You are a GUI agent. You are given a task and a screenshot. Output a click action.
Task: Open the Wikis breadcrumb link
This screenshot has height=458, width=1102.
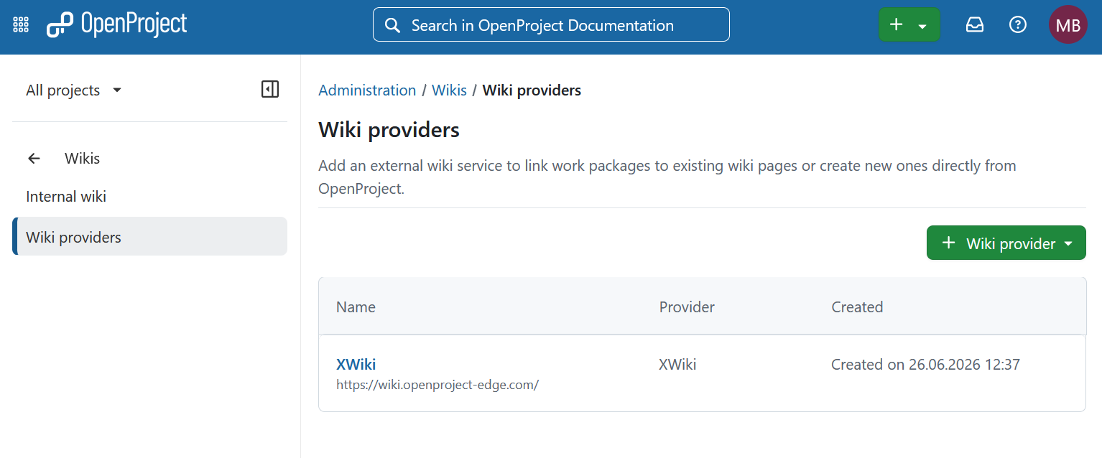[x=449, y=90]
